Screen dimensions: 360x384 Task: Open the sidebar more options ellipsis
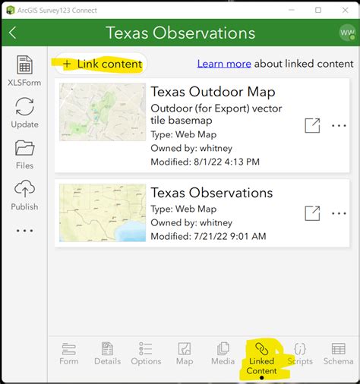pyautogui.click(x=24, y=231)
